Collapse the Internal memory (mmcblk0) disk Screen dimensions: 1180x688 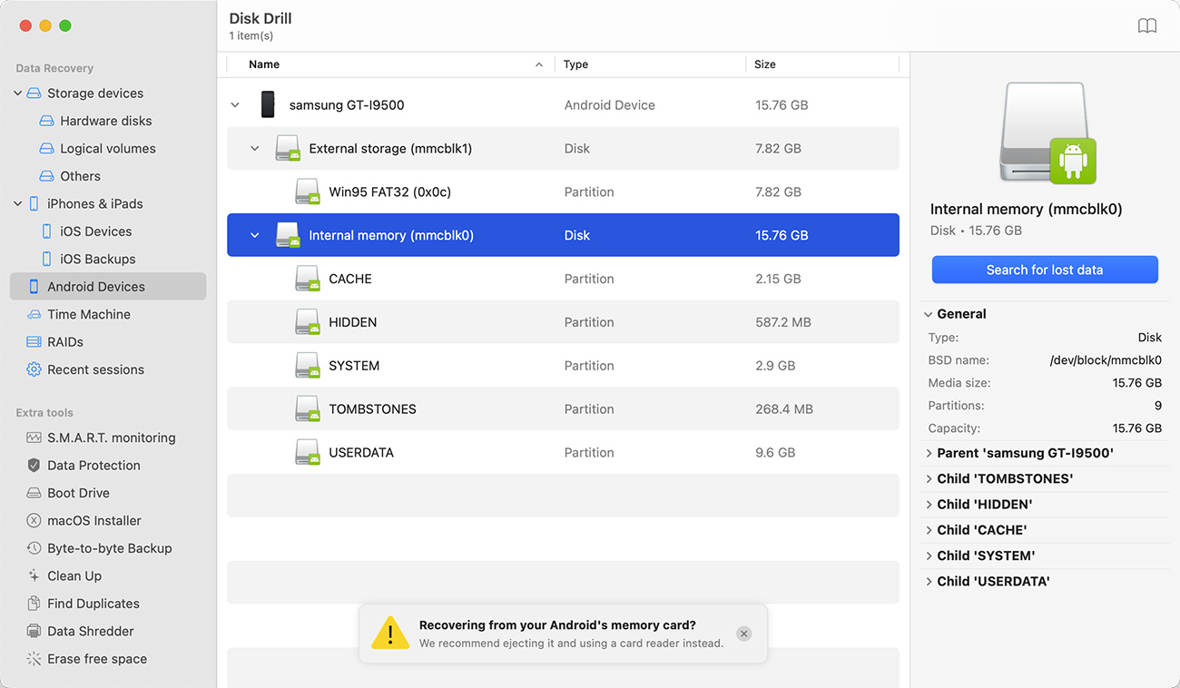point(253,234)
